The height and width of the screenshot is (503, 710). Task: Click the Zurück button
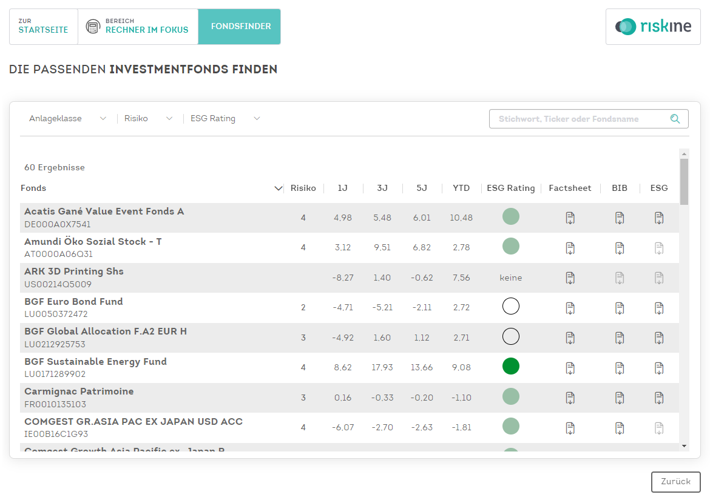click(x=675, y=482)
